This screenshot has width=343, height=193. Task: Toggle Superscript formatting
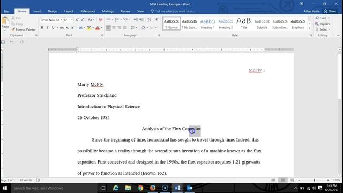click(x=73, y=28)
